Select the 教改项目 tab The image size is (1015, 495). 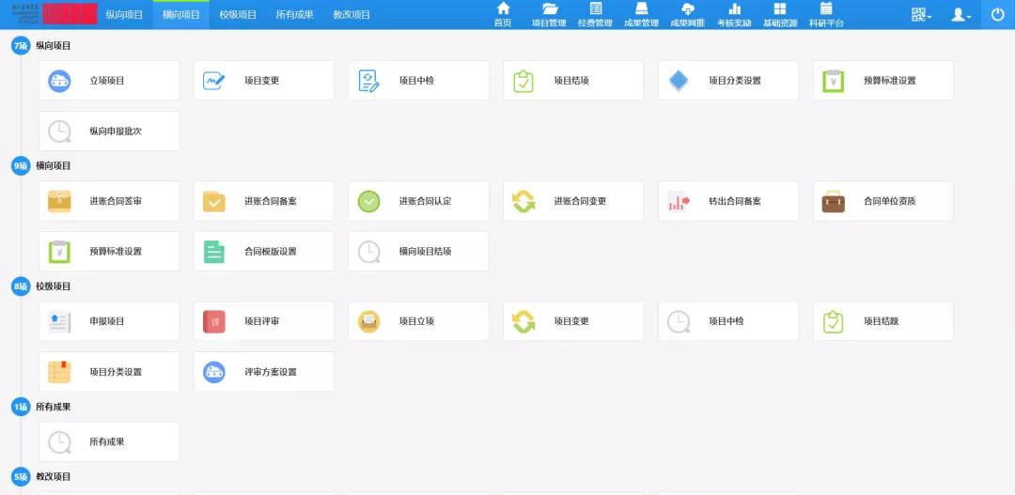351,15
